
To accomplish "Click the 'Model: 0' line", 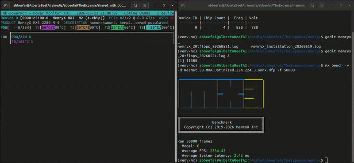I will (191, 146).
